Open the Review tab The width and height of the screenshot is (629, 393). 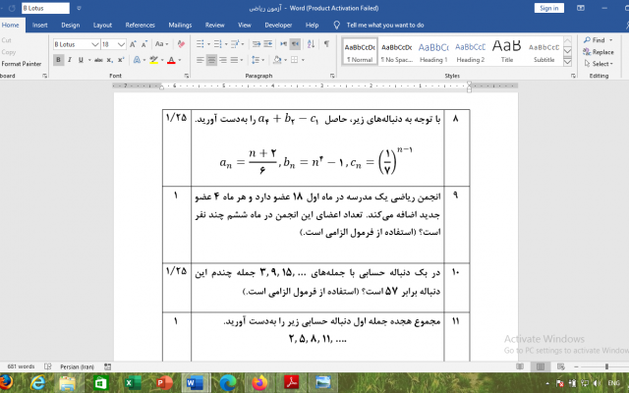(x=214, y=25)
